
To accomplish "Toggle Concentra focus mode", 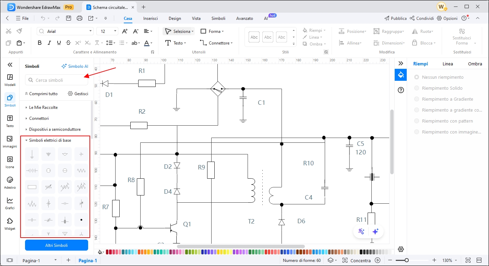I will (x=357, y=261).
